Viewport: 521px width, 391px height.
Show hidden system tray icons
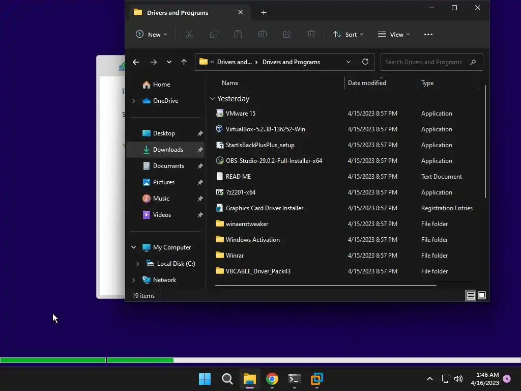tap(429, 379)
